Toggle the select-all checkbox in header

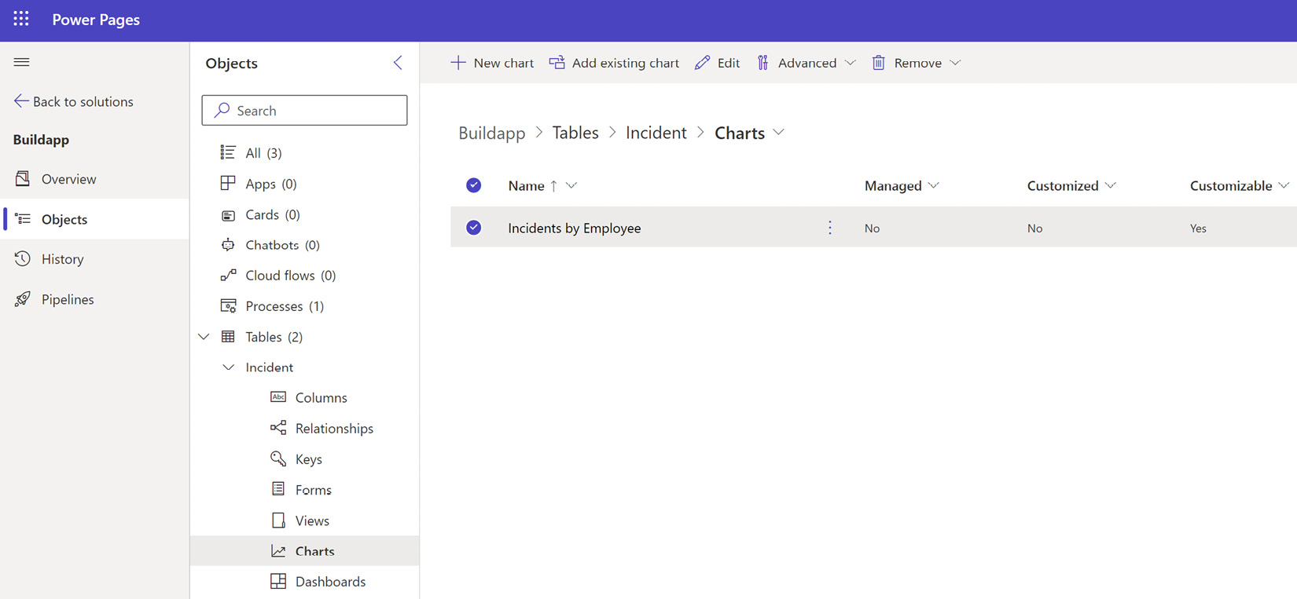473,185
